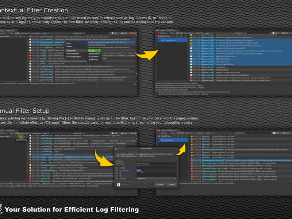Click the plus icon above the Tag [SystemConfig] filter
Viewport: 292px width, 219px height.
[181, 36]
